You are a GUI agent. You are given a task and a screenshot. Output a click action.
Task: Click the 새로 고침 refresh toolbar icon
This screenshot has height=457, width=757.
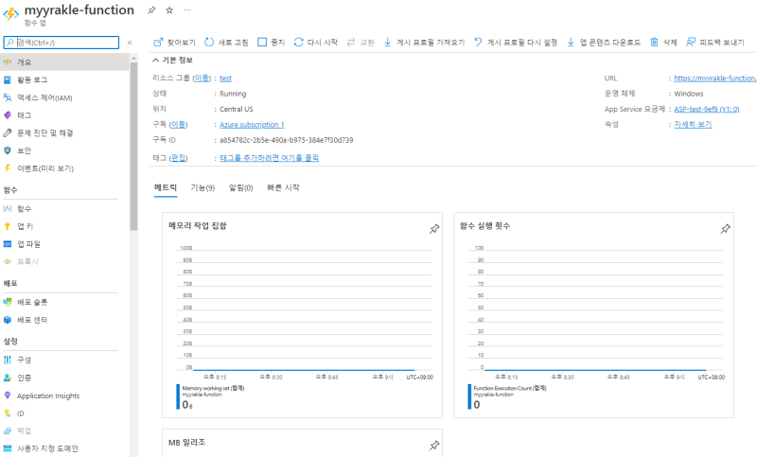[x=209, y=43]
